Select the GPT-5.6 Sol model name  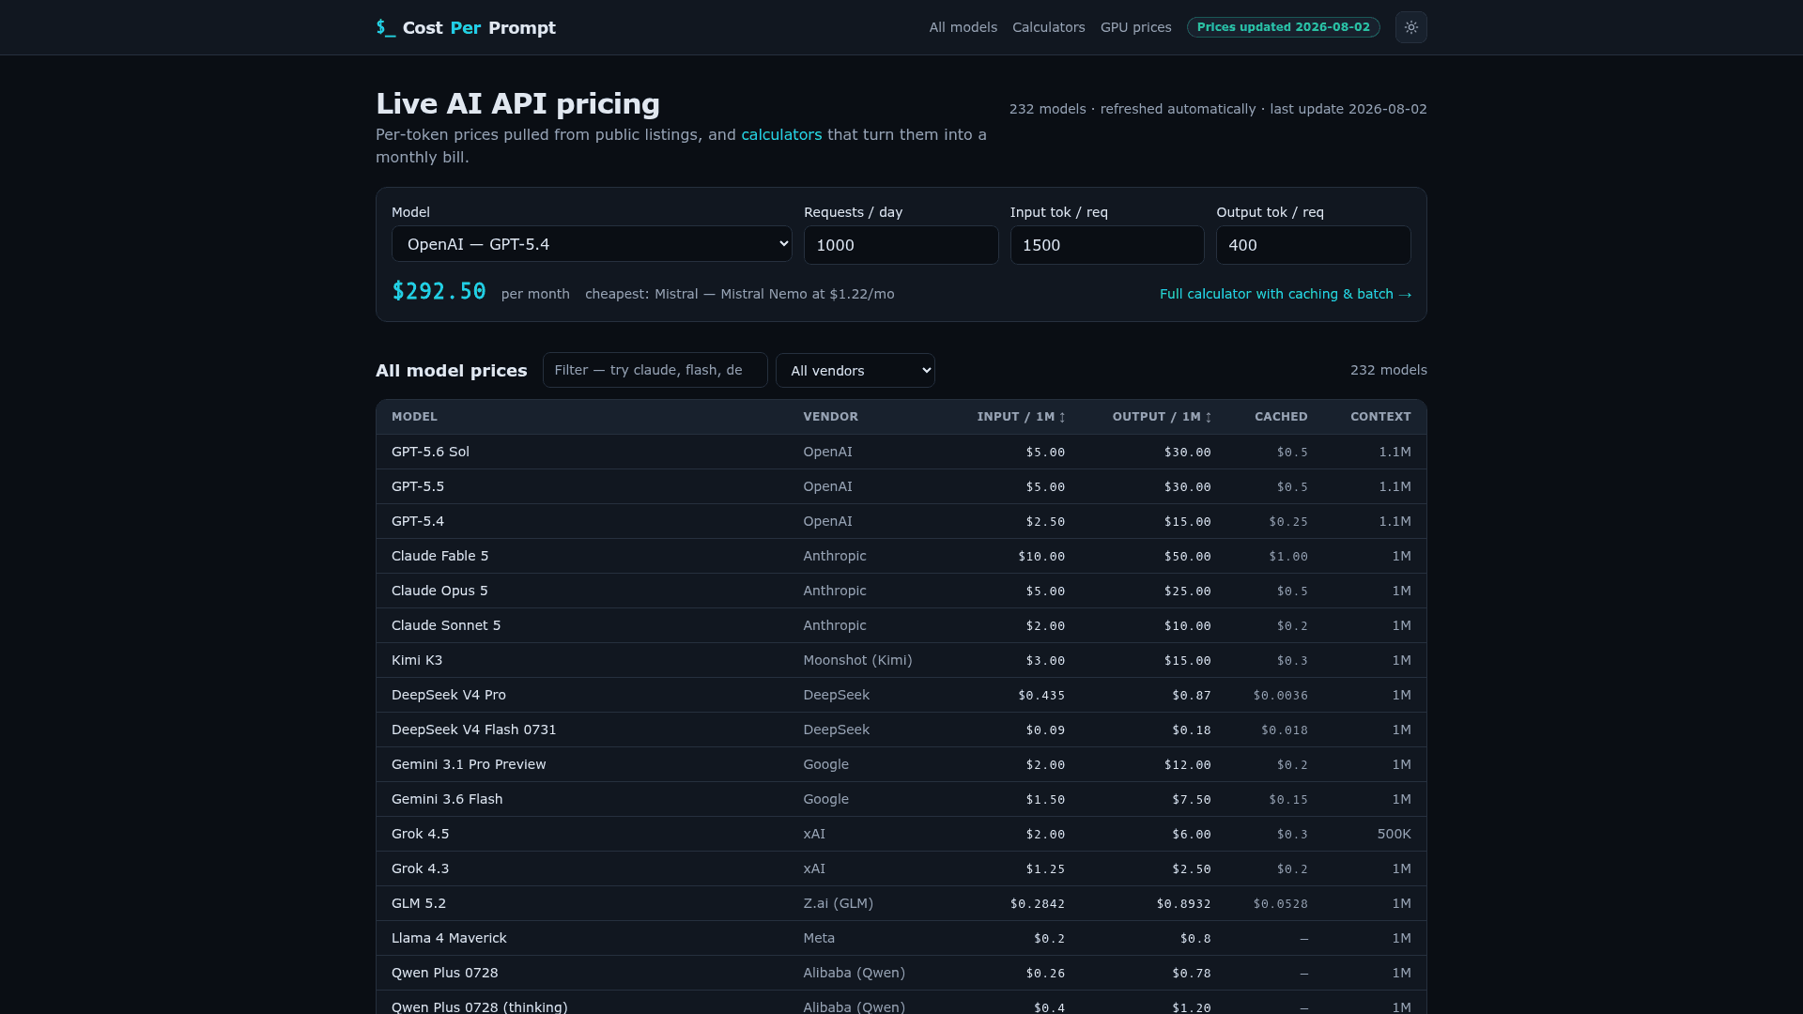click(430, 452)
